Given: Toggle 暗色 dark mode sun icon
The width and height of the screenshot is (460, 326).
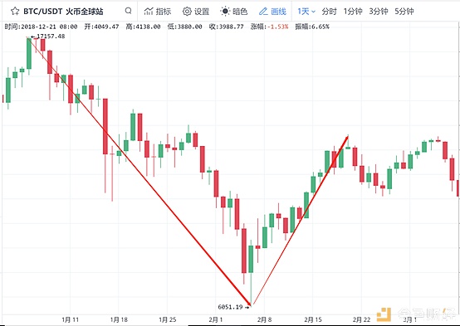Looking at the screenshot, I should (x=225, y=12).
